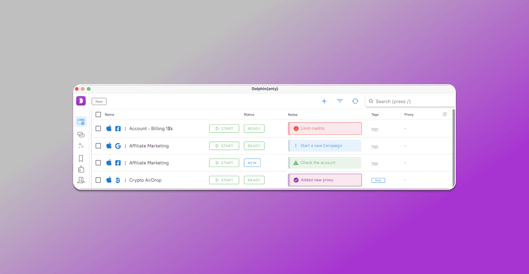Click the tags link in Account - Billing 1$k row
Viewport: 529px width, 274px height.
coord(375,129)
